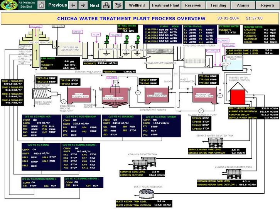Click the Clear Water Tank graphic
The height and width of the screenshot is (209, 280).
(x=233, y=63)
